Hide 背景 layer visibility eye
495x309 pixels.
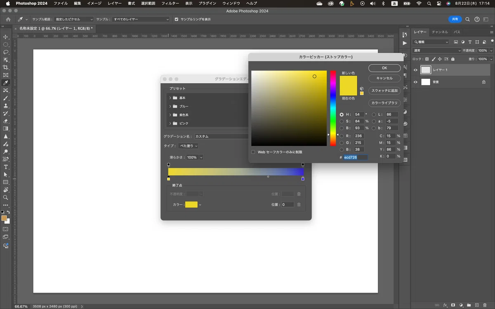415,82
